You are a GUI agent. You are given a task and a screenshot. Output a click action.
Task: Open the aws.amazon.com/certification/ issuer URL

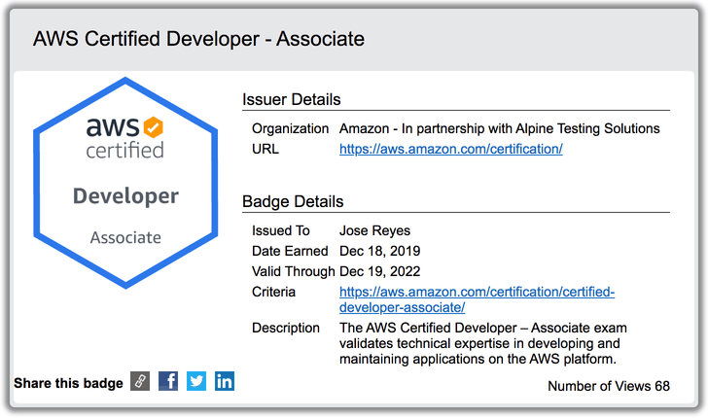[450, 149]
